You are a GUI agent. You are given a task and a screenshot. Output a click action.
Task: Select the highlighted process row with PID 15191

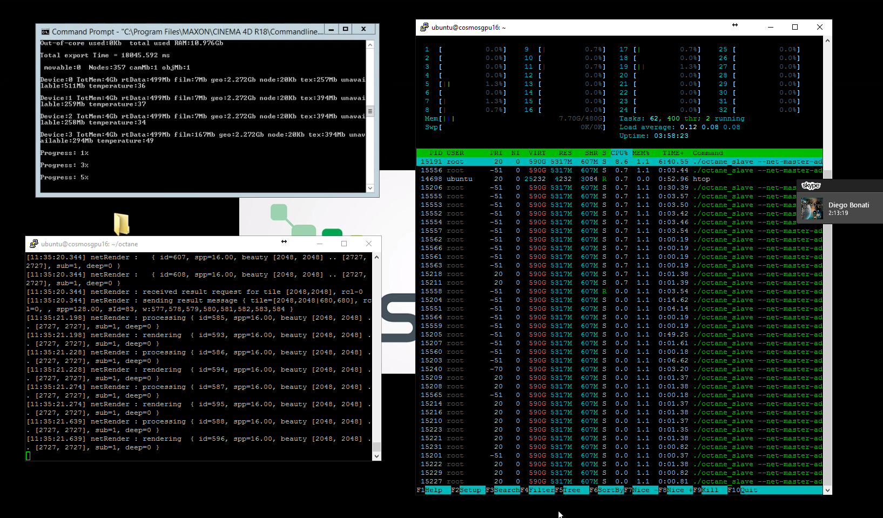pyautogui.click(x=619, y=162)
